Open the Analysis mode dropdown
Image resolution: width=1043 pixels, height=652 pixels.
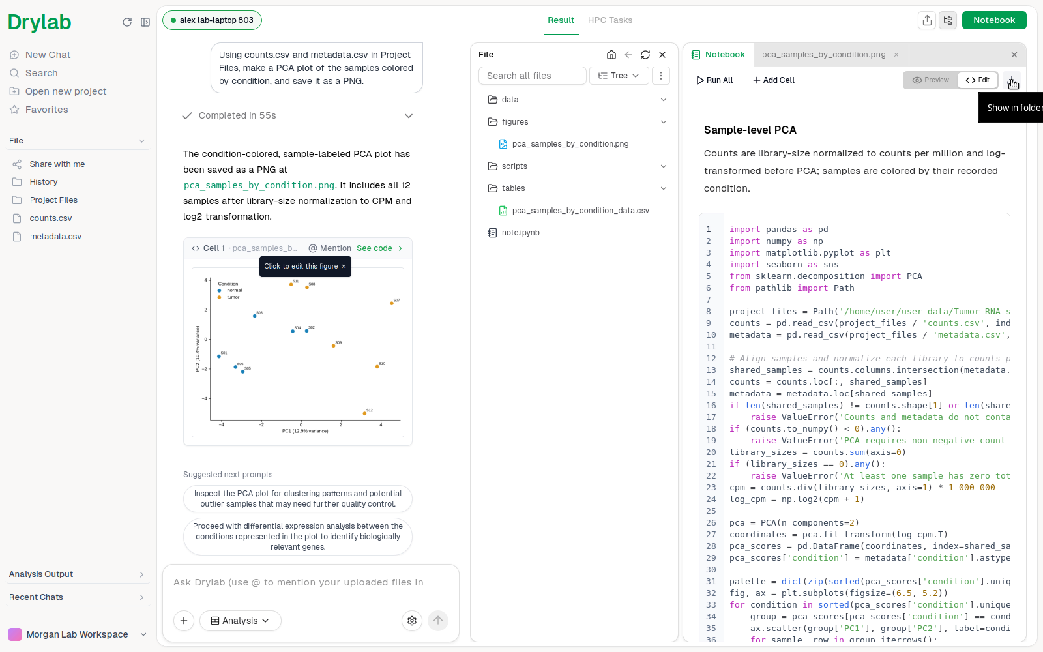pos(240,621)
